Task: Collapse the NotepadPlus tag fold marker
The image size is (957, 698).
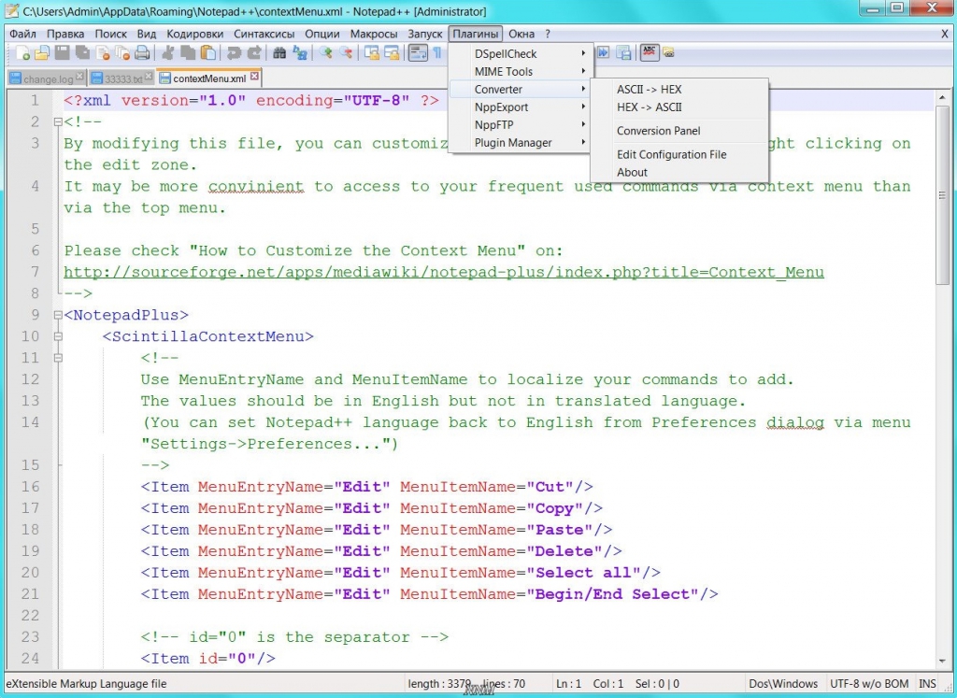Action: (57, 315)
